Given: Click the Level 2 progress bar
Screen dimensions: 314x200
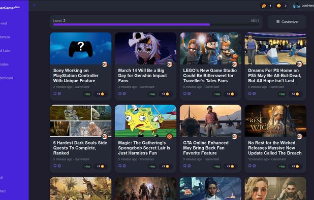Looking at the screenshot, I should tap(156, 24).
